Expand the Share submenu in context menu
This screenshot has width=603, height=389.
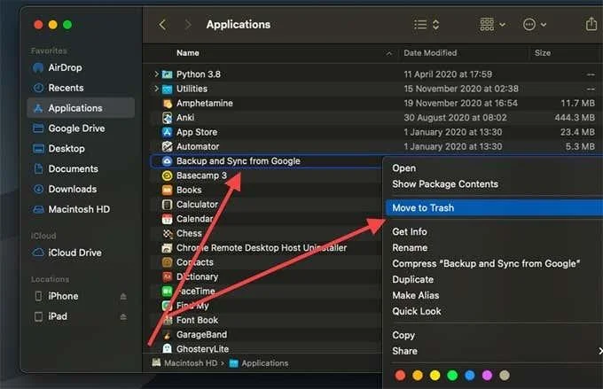coord(600,351)
